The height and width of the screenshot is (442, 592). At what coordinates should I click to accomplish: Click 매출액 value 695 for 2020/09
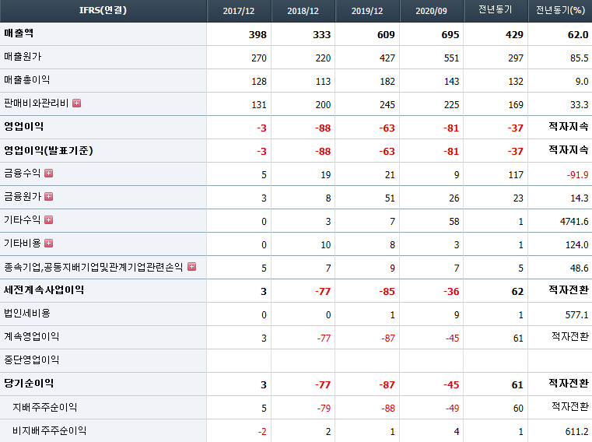(450, 35)
